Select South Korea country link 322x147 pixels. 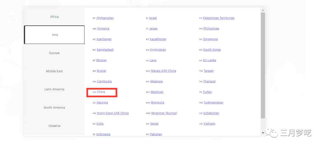pyautogui.click(x=212, y=50)
